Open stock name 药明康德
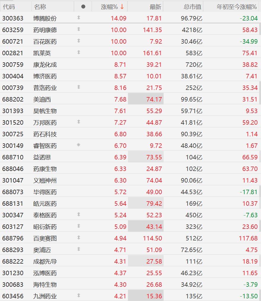The width and height of the screenshot is (261, 301). click(x=45, y=30)
